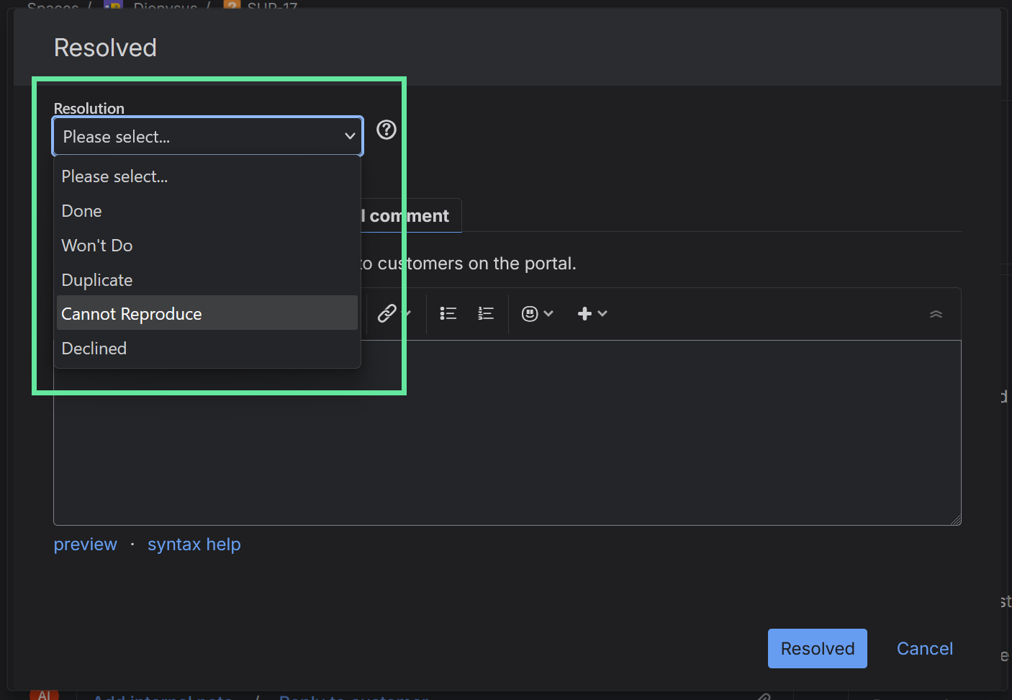This screenshot has width=1012, height=700.
Task: Select the Declined resolution option
Action: (x=94, y=349)
